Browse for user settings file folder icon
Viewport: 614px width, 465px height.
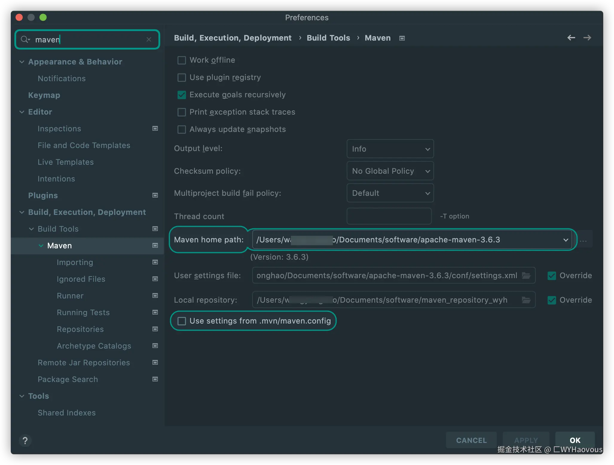tap(526, 275)
